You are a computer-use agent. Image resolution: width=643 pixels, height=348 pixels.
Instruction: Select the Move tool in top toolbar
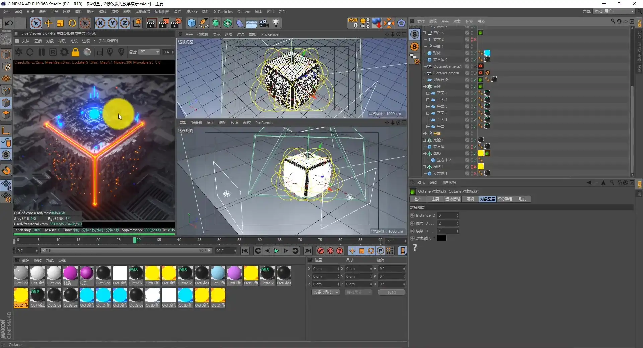coord(48,23)
